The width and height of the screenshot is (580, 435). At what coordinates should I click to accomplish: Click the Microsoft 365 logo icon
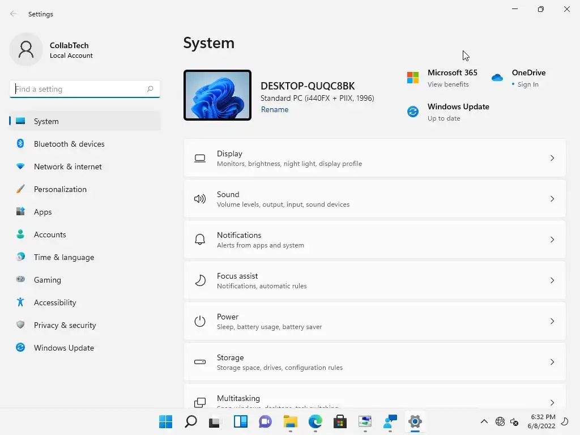[413, 78]
